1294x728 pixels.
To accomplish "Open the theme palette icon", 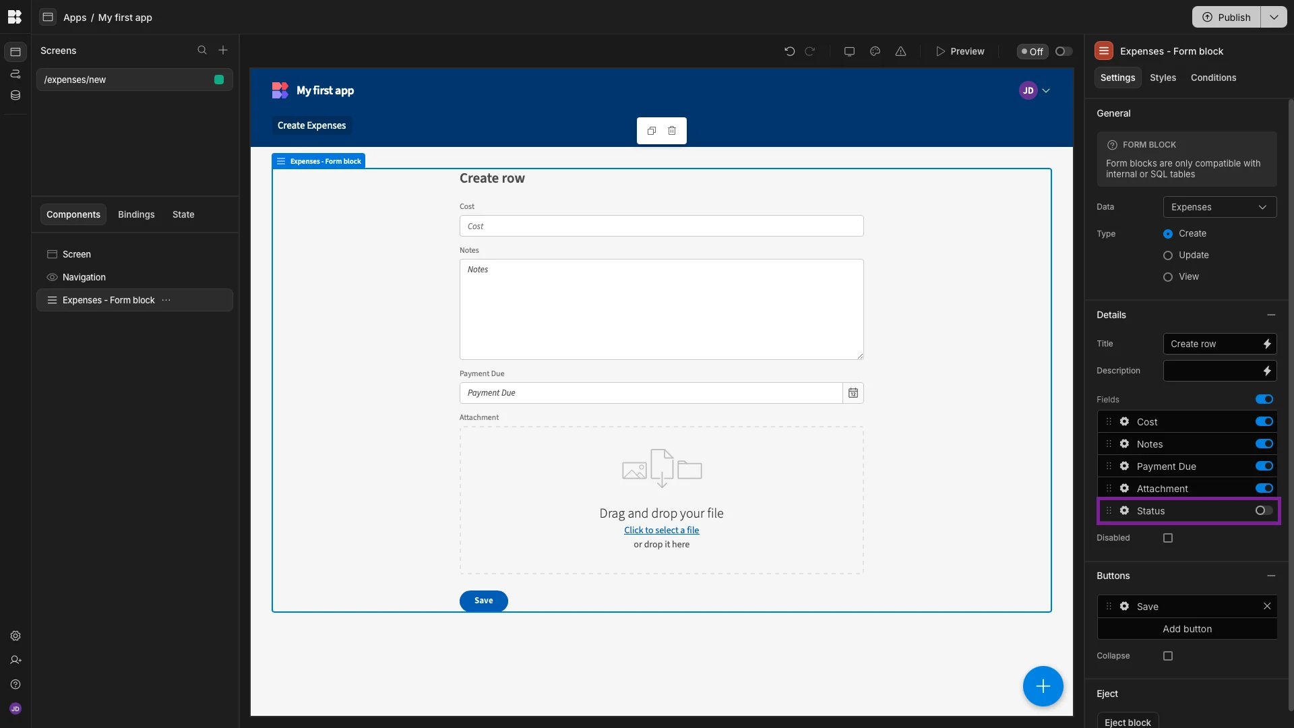I will point(875,51).
